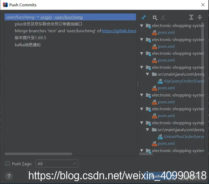This screenshot has height=184, width=209.
Task: Click the Collapse All toolbar icon
Action: [200, 17]
